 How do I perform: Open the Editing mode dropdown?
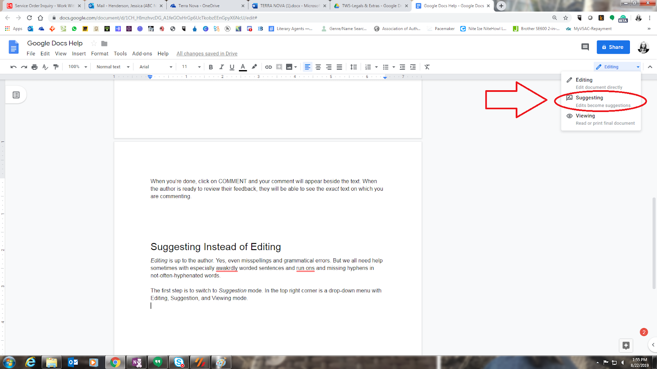[x=618, y=67]
